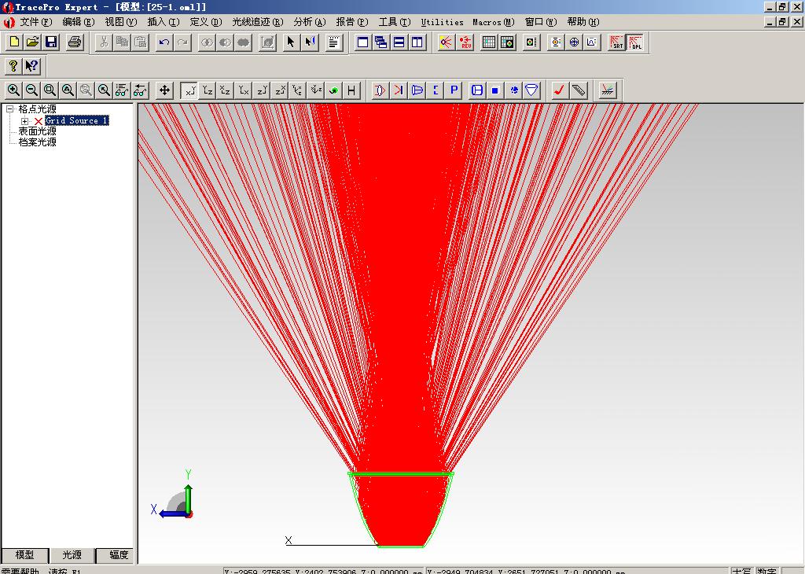Click the blue P toolbar icon

(x=454, y=90)
